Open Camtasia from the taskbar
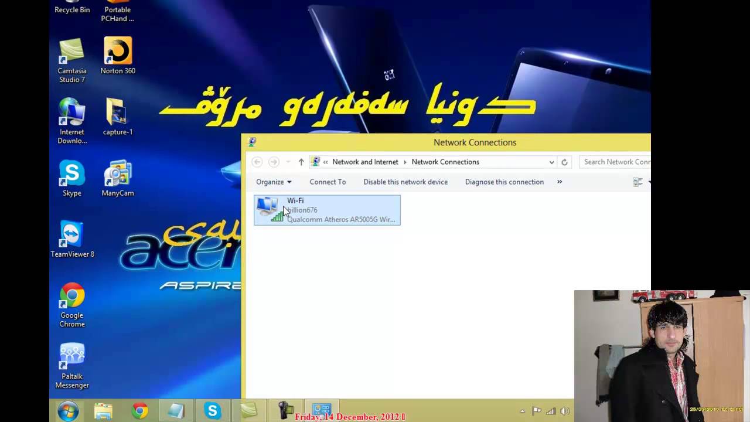The width and height of the screenshot is (750, 422). point(249,411)
